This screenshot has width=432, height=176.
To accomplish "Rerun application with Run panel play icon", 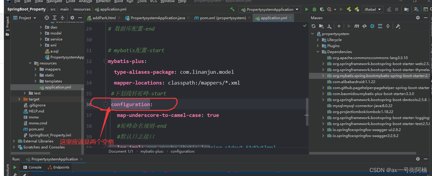I will tap(15, 167).
